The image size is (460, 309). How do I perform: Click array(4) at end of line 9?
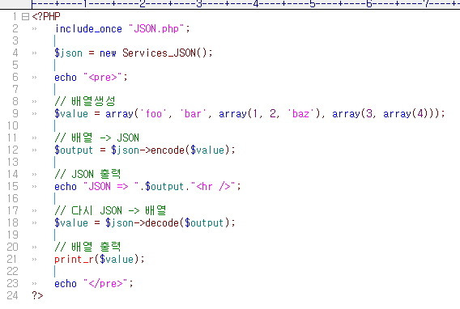coord(405,113)
